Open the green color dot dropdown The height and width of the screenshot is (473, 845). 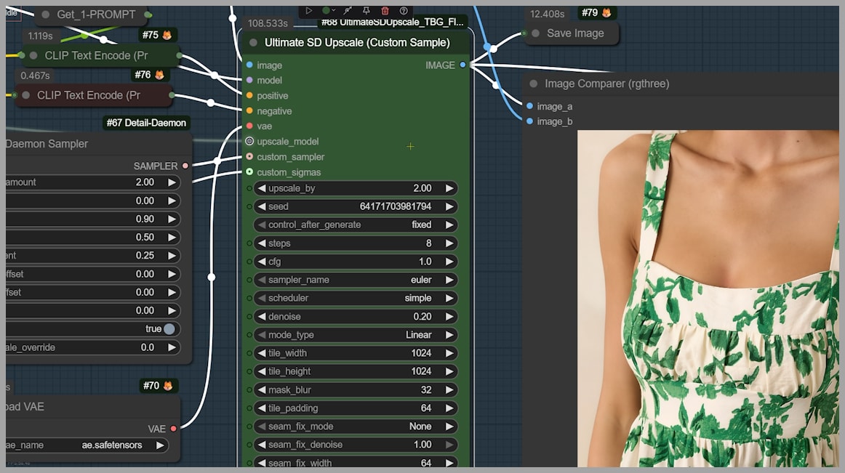coord(329,11)
